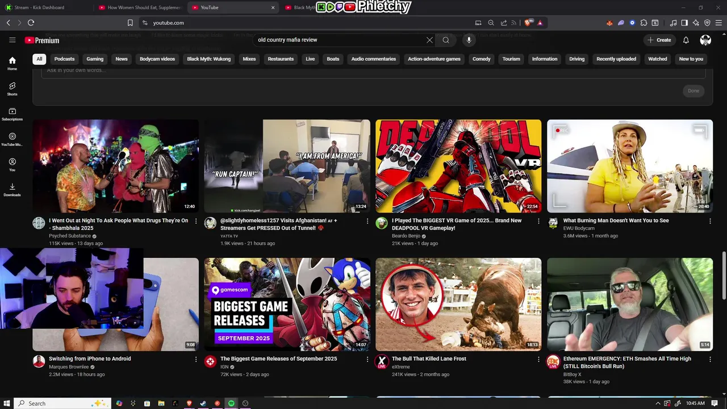This screenshot has height=409, width=727.
Task: Open Steam from the taskbar
Action: (203, 403)
